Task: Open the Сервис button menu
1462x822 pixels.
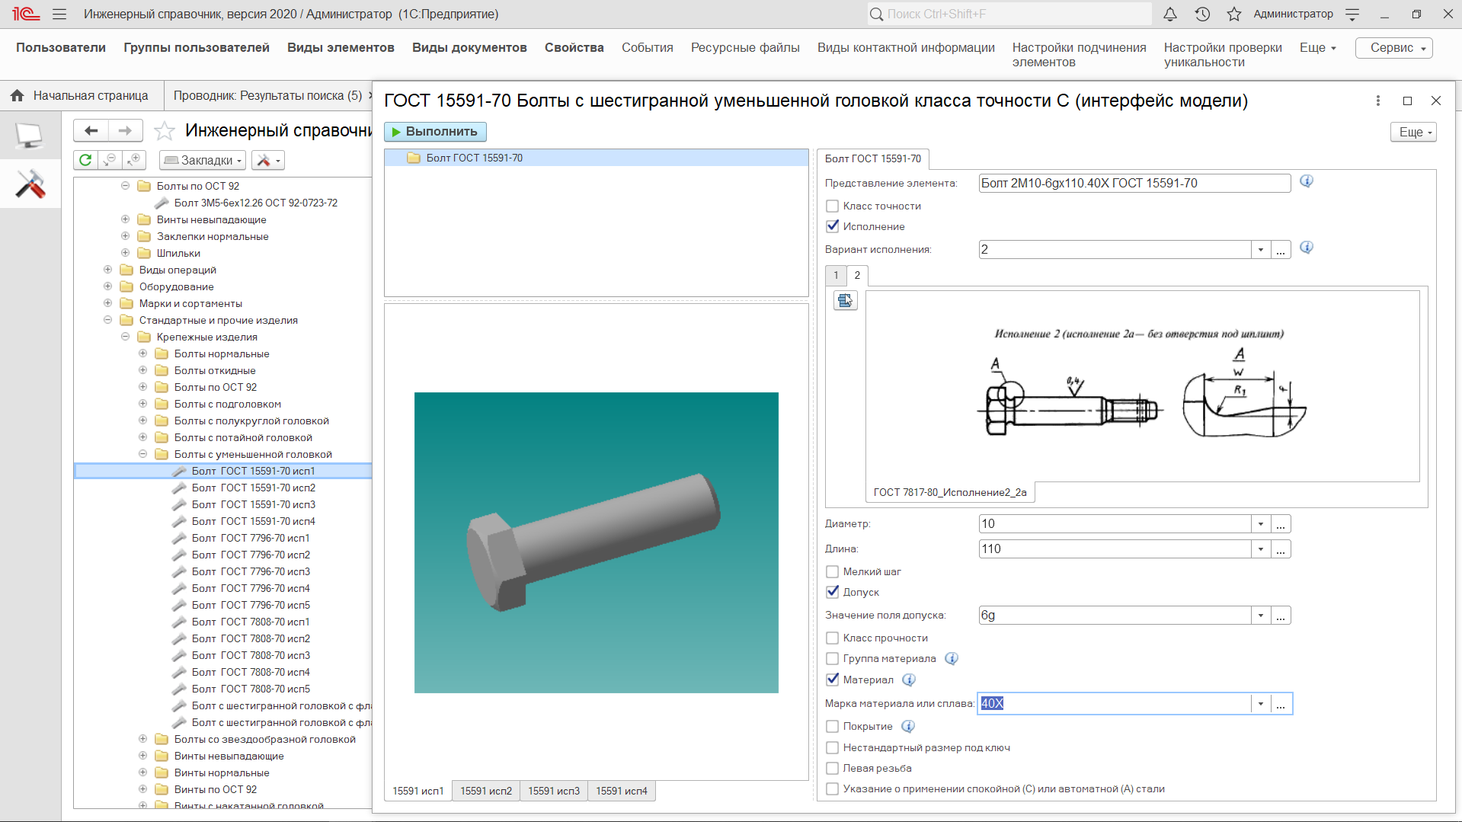Action: (1393, 47)
